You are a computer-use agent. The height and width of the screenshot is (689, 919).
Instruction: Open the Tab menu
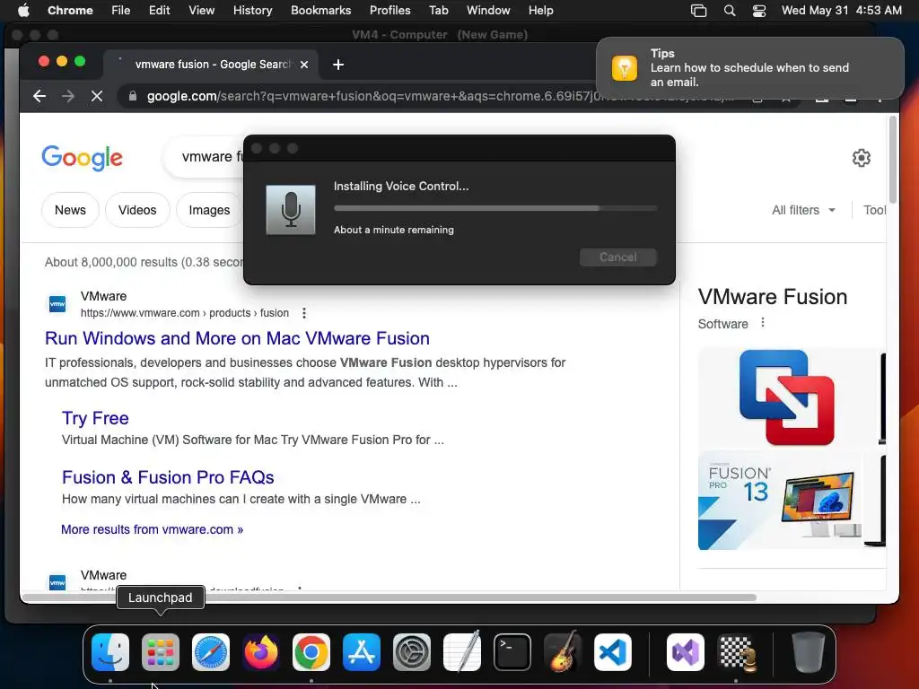point(438,11)
